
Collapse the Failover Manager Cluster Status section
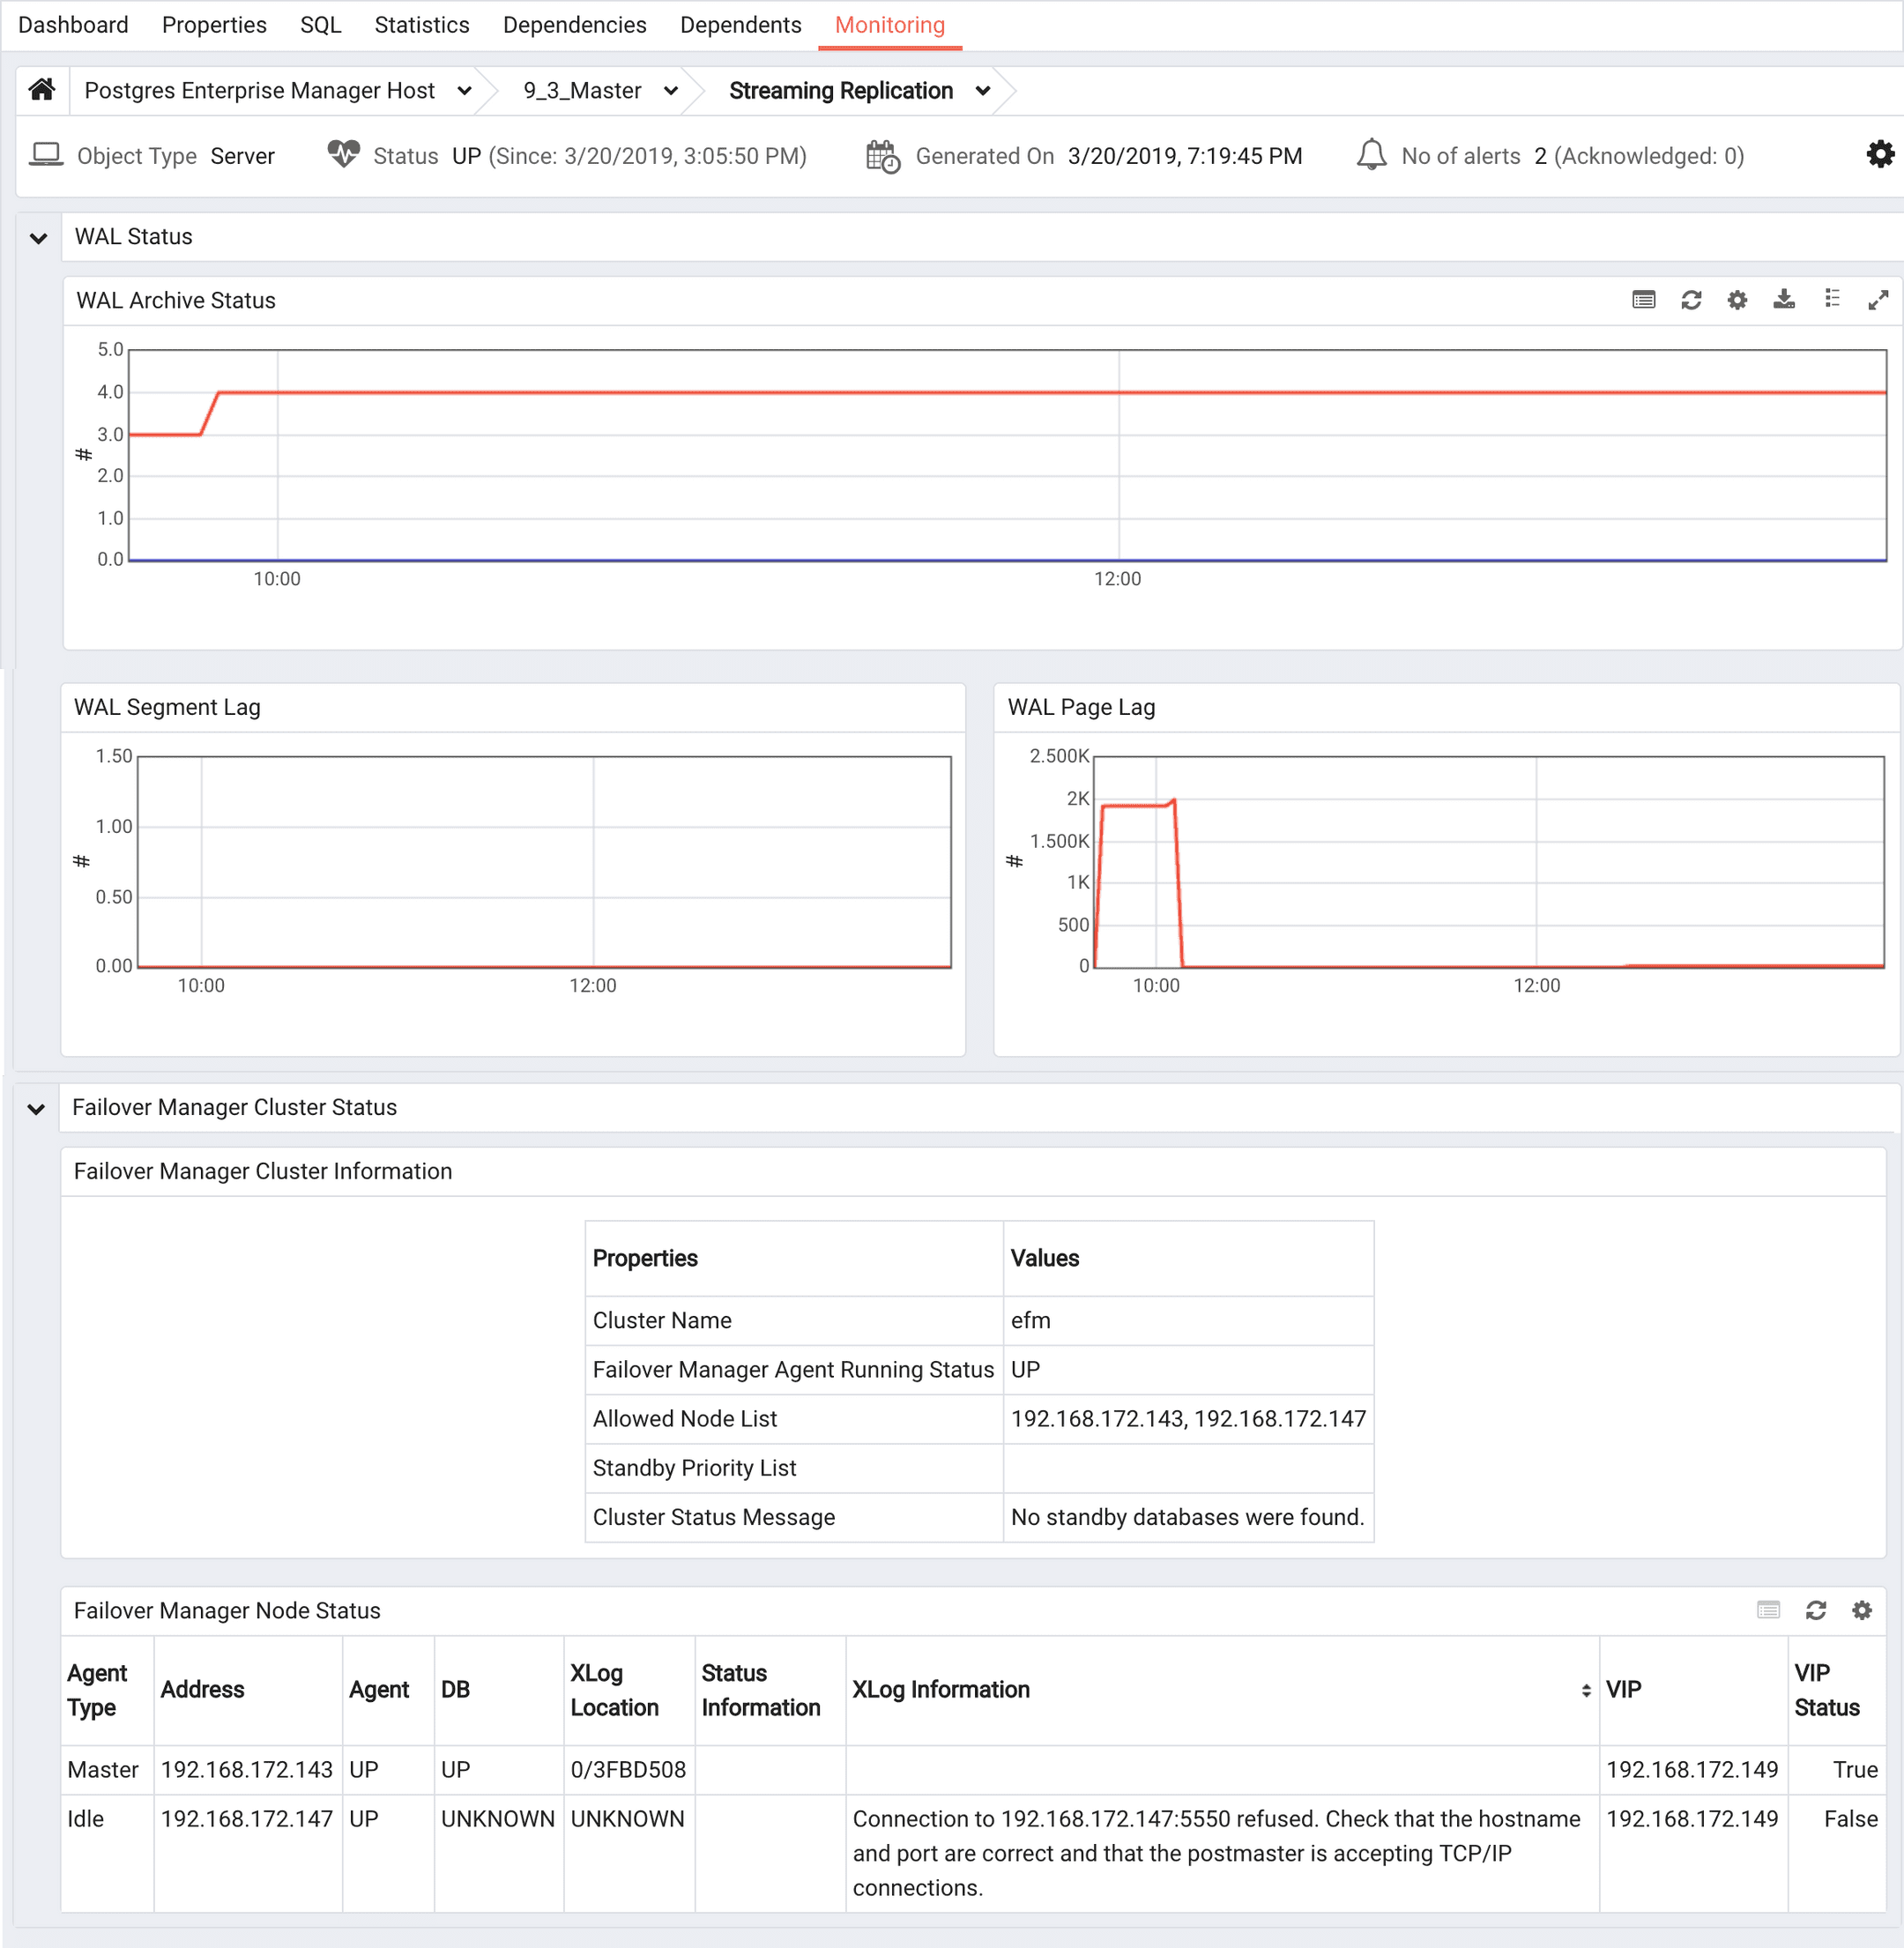(38, 1108)
